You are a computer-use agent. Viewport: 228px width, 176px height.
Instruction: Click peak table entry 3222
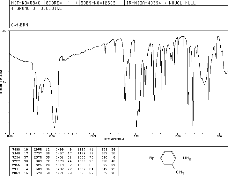tap(16, 161)
